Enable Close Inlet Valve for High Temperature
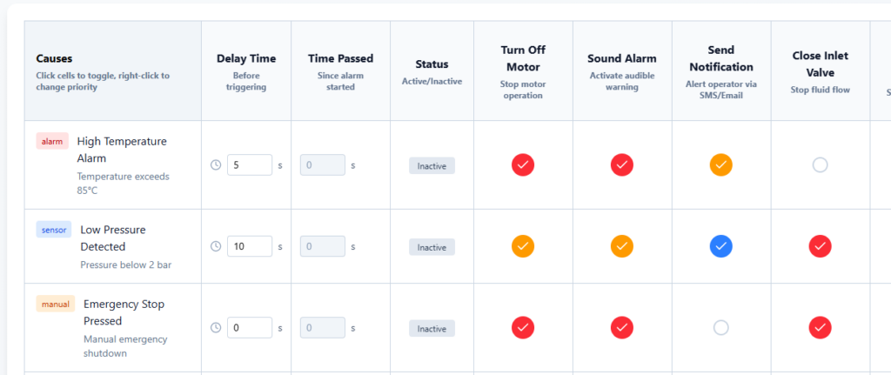 tap(820, 164)
